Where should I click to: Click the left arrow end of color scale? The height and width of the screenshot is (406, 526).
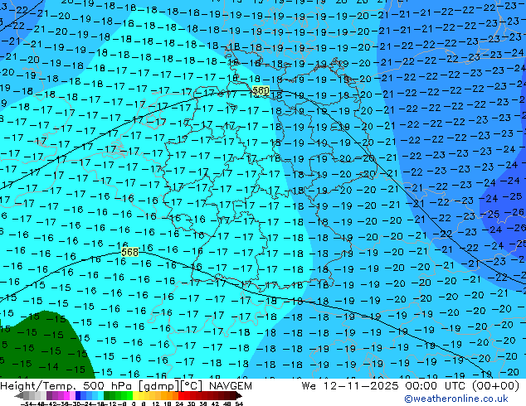pos(19,395)
